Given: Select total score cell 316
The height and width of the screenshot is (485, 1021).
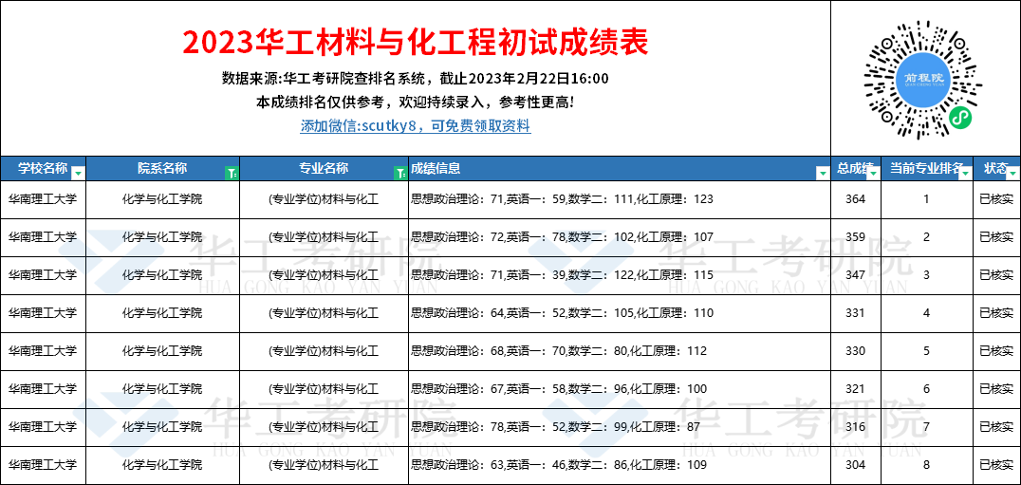Looking at the screenshot, I should tap(856, 427).
